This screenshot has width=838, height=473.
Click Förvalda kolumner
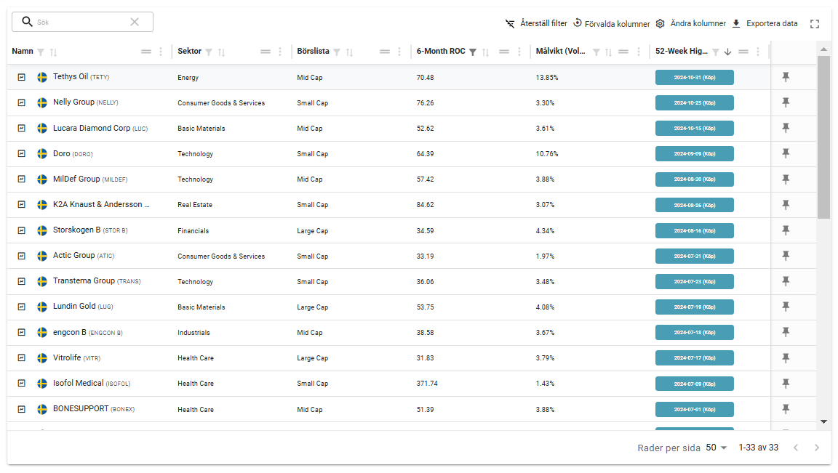pos(611,23)
